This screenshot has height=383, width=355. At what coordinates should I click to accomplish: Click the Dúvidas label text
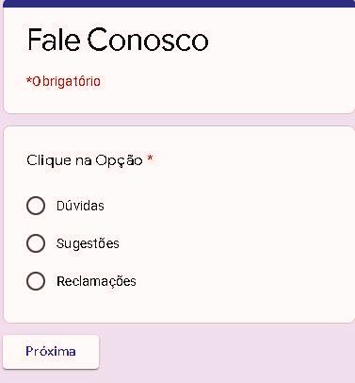click(80, 206)
